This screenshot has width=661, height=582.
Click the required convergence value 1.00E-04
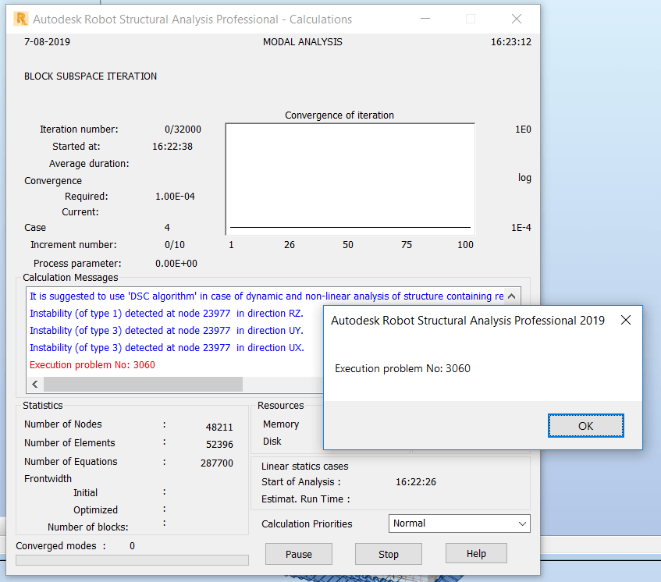click(x=175, y=197)
